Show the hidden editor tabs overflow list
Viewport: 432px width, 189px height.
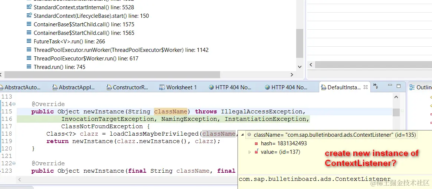375,86
